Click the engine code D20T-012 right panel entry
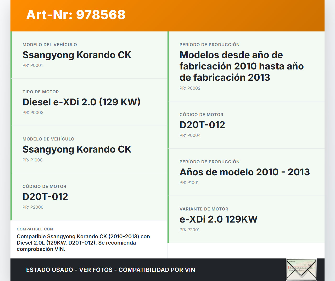Image resolution: width=335 pixels, height=281 pixels. pos(202,125)
